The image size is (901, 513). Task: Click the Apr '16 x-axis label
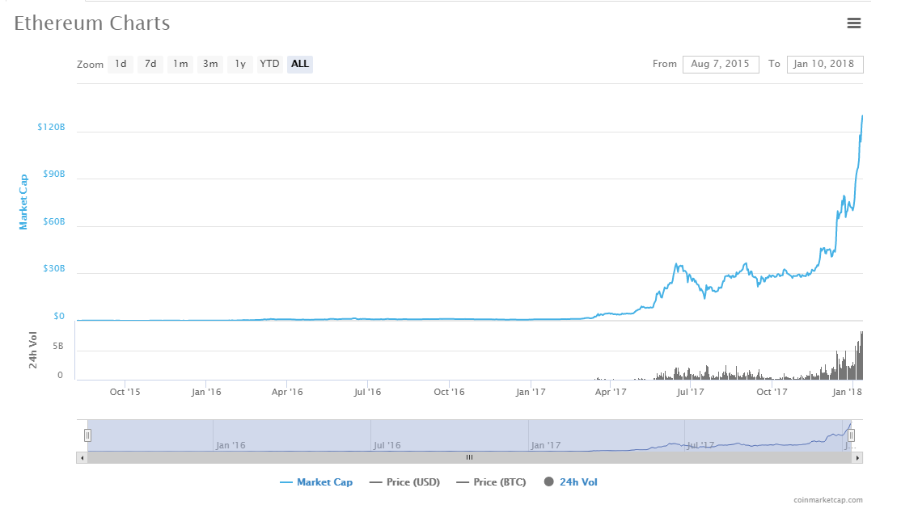pos(287,392)
